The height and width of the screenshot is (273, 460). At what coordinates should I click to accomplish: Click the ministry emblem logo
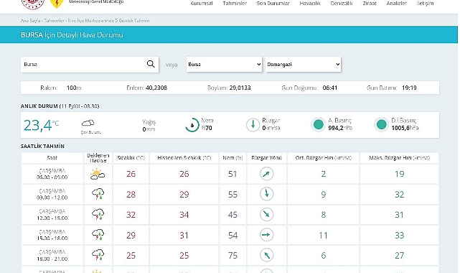point(33,4)
